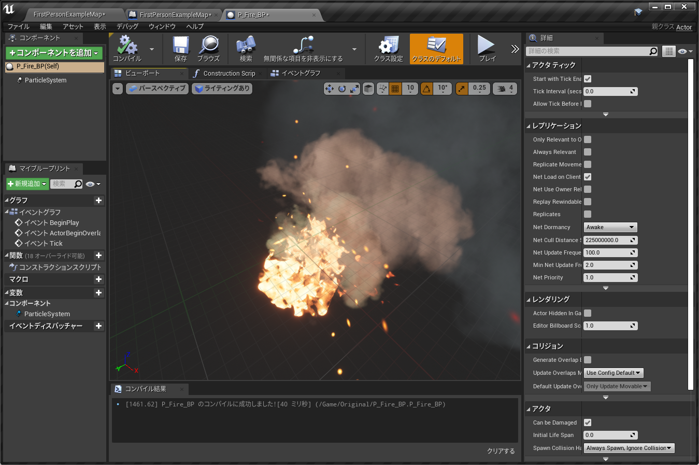Open the Net Dormancy dropdown

pos(610,227)
